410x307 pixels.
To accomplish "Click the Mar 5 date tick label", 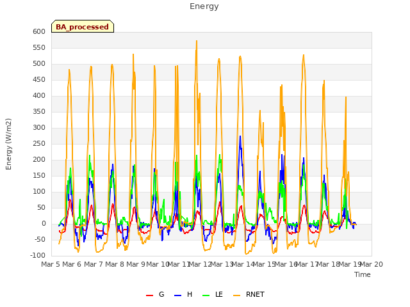I will click(x=51, y=264).
